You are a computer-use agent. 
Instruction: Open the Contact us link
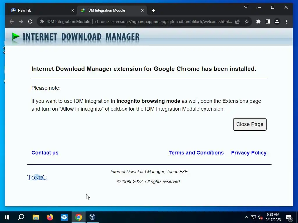click(x=45, y=153)
